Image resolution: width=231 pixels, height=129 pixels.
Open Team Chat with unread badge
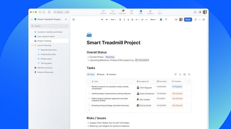coord(122,12)
